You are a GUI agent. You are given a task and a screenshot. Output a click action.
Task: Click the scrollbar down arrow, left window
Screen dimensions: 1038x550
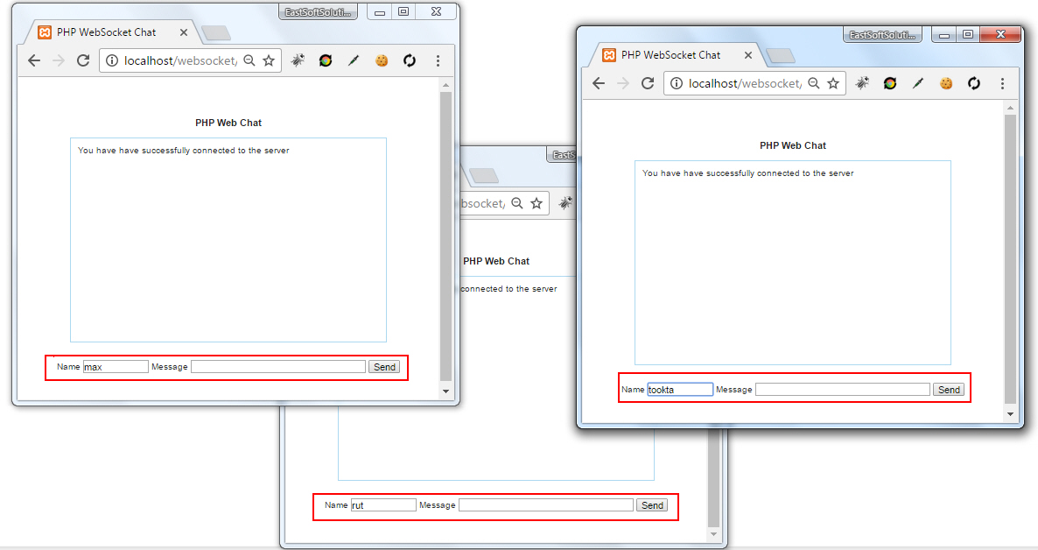[x=446, y=393]
